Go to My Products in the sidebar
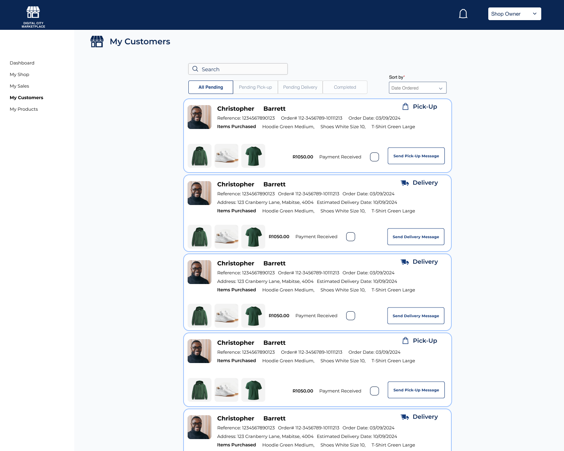This screenshot has height=451, width=564. point(24,109)
